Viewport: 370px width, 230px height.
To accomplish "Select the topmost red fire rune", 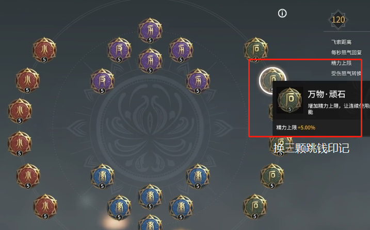I will (44, 49).
